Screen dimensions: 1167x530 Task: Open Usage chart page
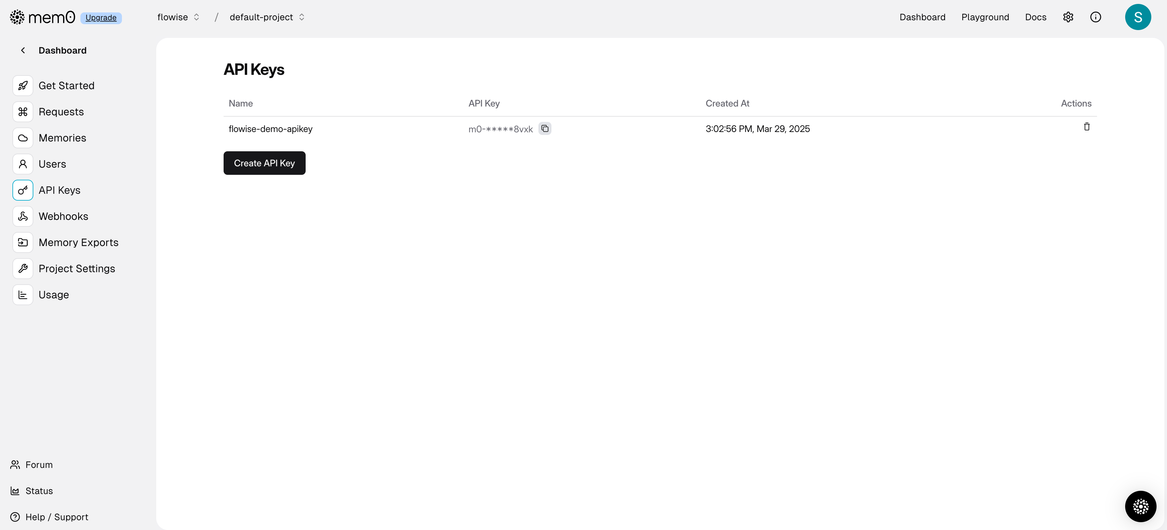(x=54, y=295)
